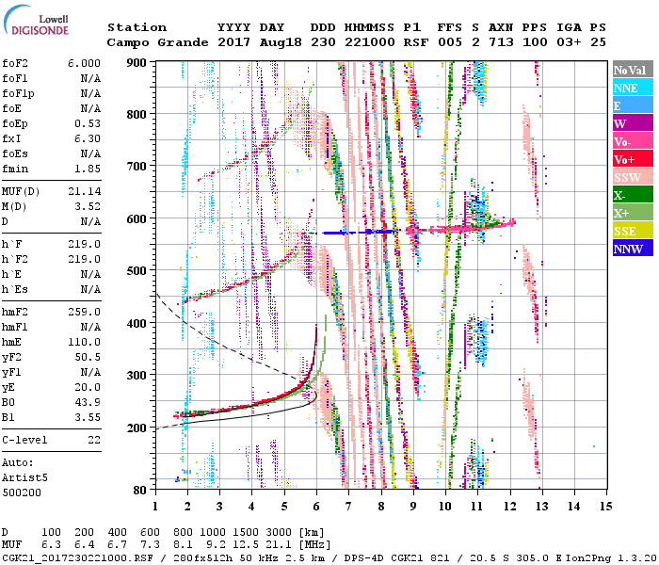Select the MUF(D) value 21.14
659x565 pixels.
tap(84, 190)
